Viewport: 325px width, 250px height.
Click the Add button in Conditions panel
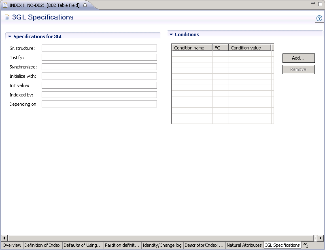(298, 58)
